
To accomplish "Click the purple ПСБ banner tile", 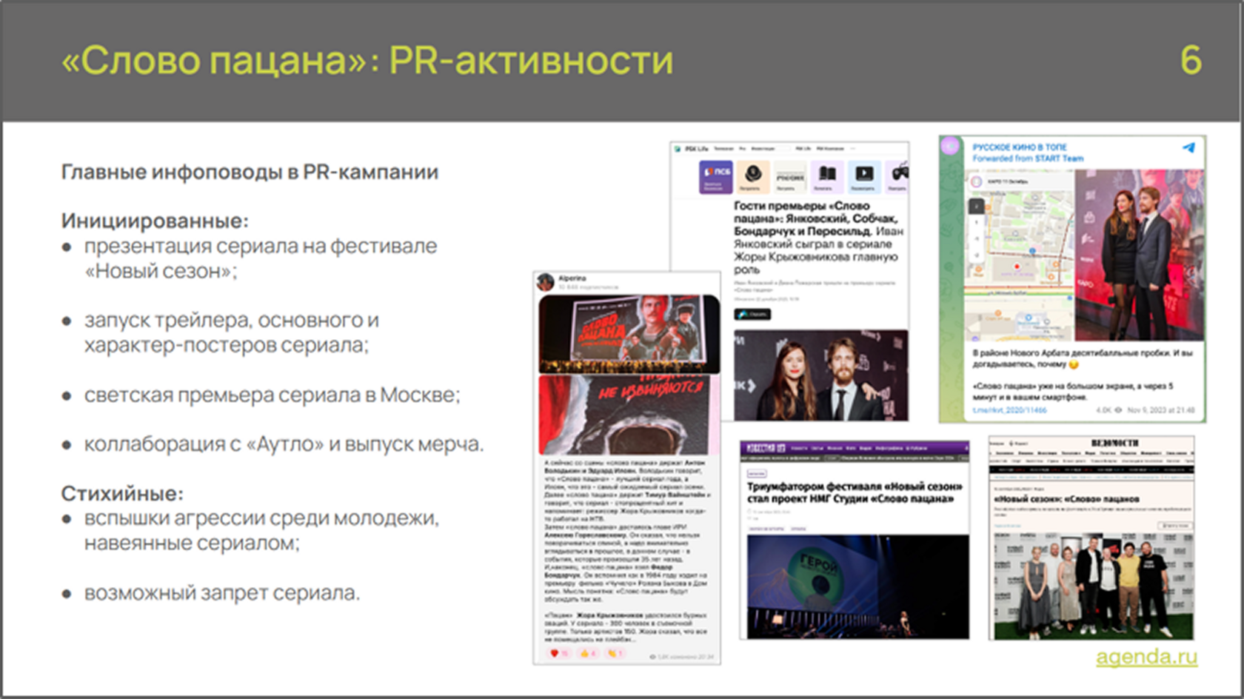I will pyautogui.click(x=715, y=177).
